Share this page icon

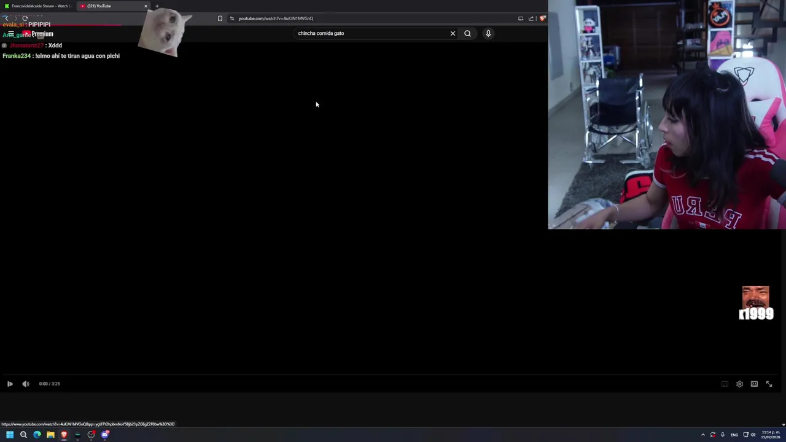531,18
